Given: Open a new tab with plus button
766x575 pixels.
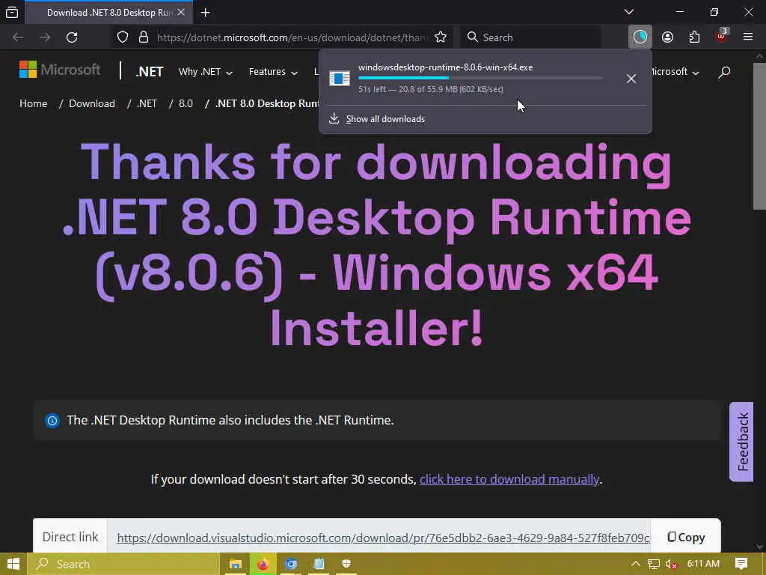Looking at the screenshot, I should [x=205, y=12].
